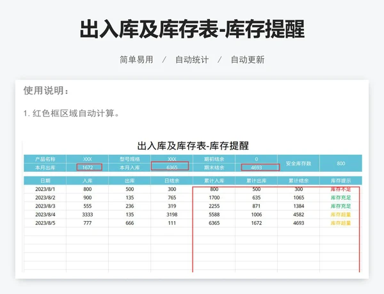
Task: Click the page title 出入库及库存表-库存提醒
Action: pyautogui.click(x=192, y=29)
